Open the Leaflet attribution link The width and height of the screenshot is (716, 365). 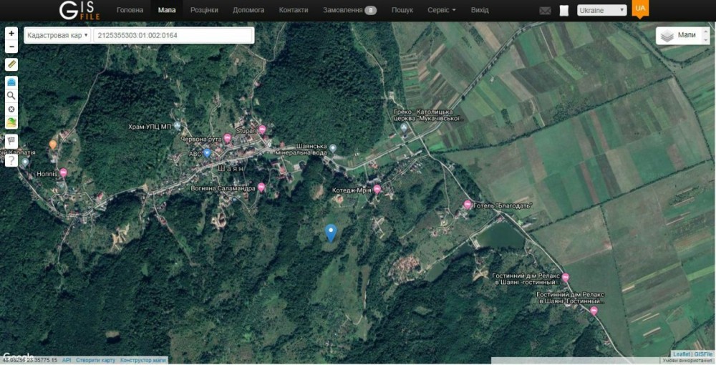(682, 354)
